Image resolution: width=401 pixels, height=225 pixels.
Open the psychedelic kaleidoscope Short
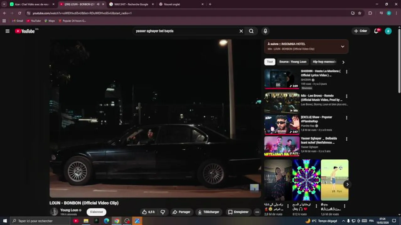(306, 180)
